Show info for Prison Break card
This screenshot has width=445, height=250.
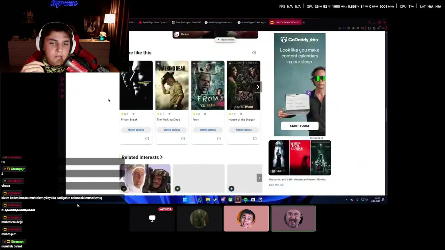click(147, 139)
